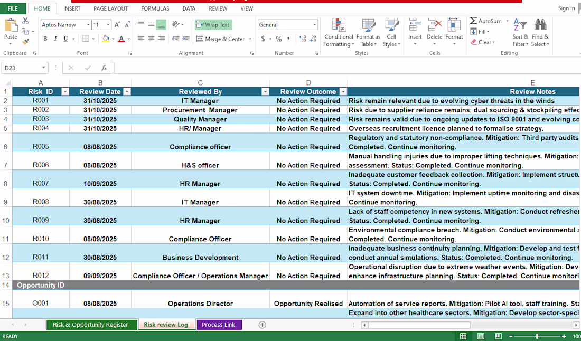
Task: Open the REVIEW ribbon tab
Action: 218,8
